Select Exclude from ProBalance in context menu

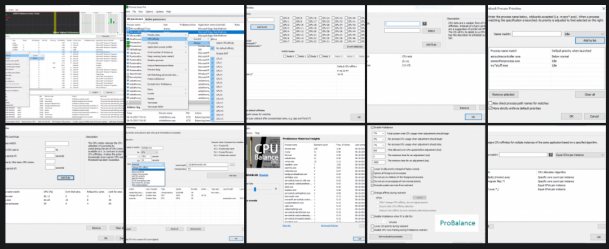[165, 84]
